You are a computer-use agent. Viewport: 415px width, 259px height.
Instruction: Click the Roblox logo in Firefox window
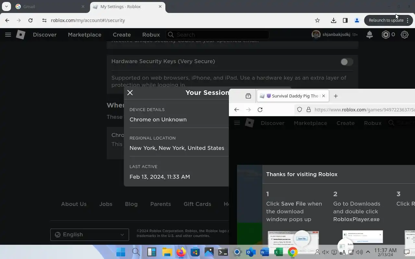point(249,123)
